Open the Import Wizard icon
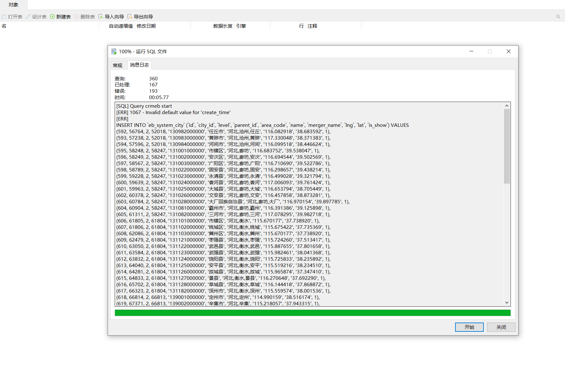This screenshot has width=565, height=392. point(101,17)
